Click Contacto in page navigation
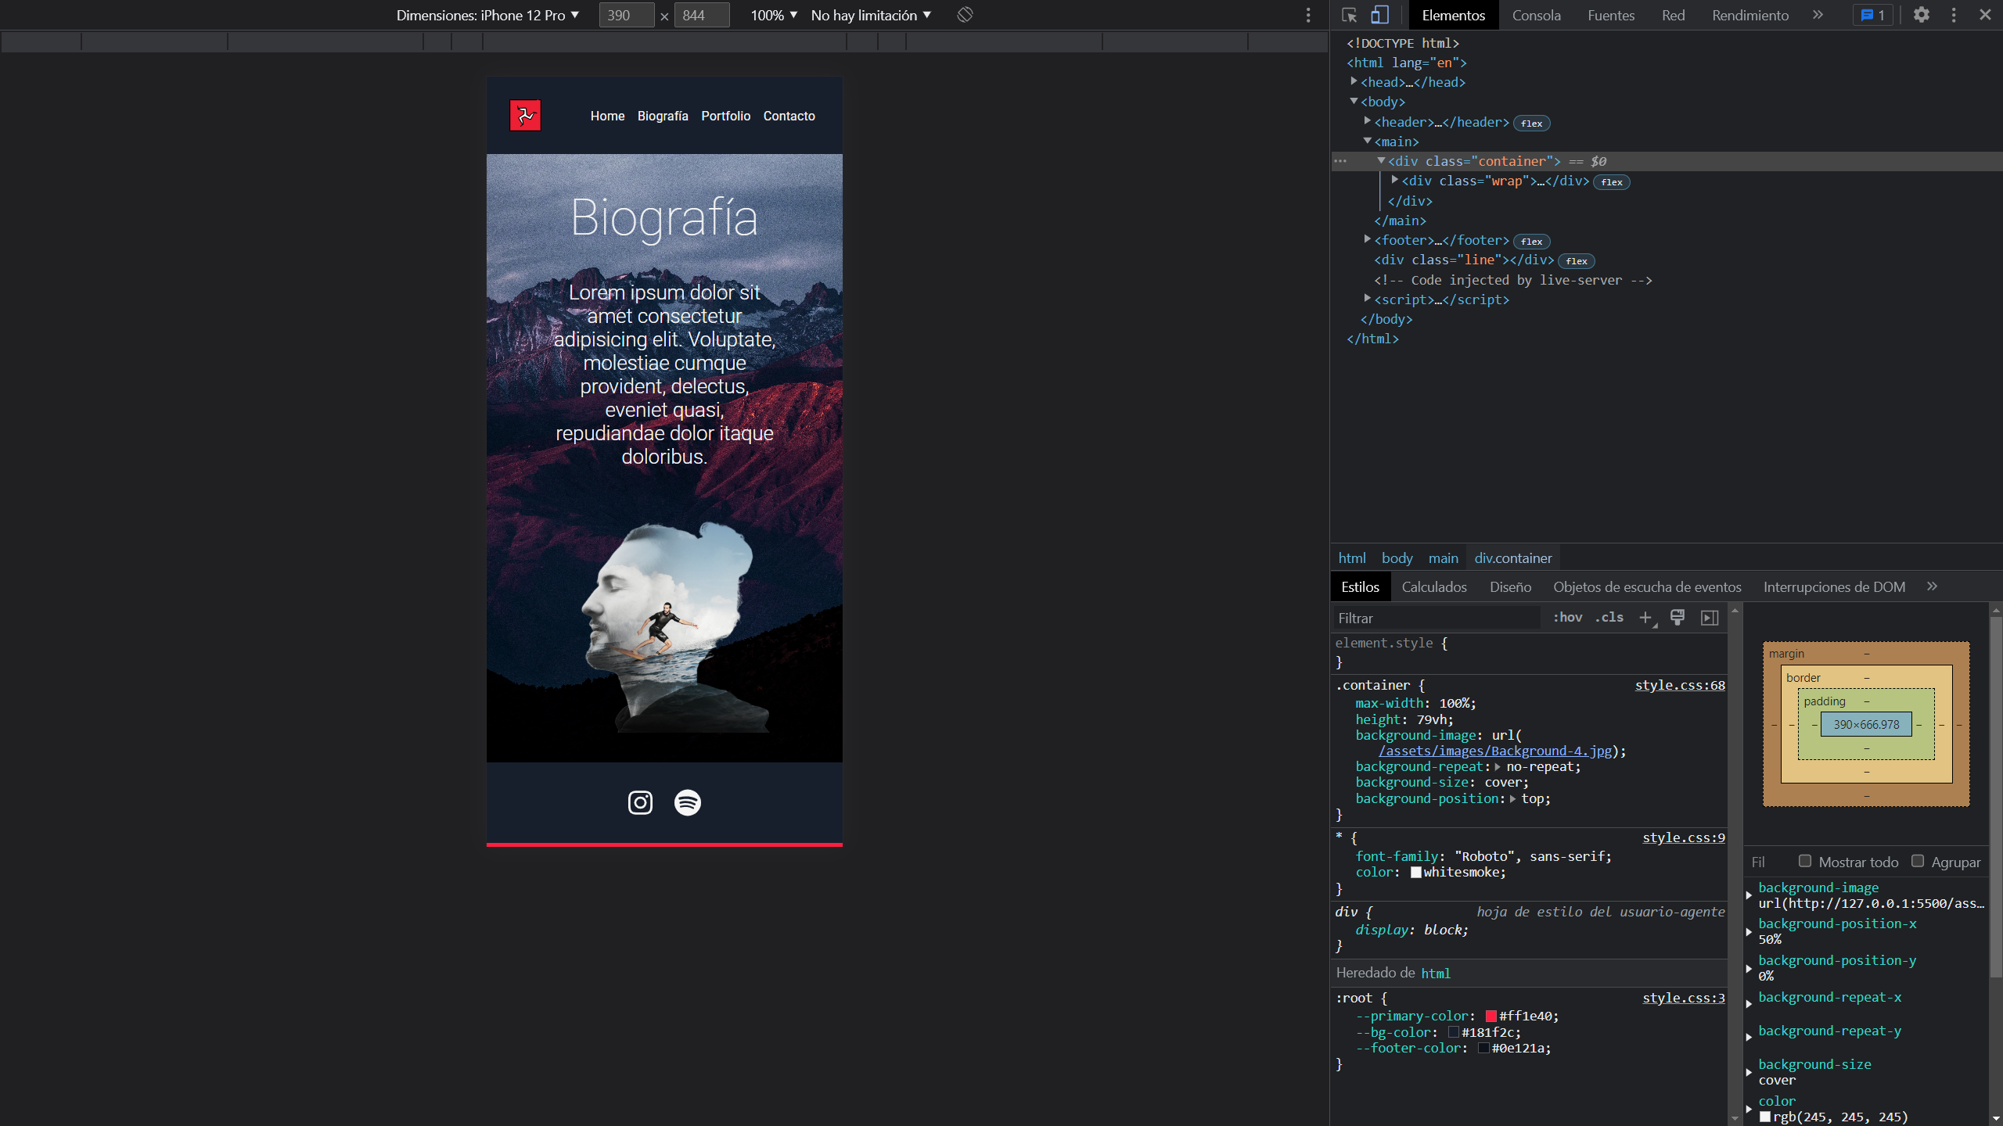This screenshot has height=1126, width=2003. pos(789,116)
